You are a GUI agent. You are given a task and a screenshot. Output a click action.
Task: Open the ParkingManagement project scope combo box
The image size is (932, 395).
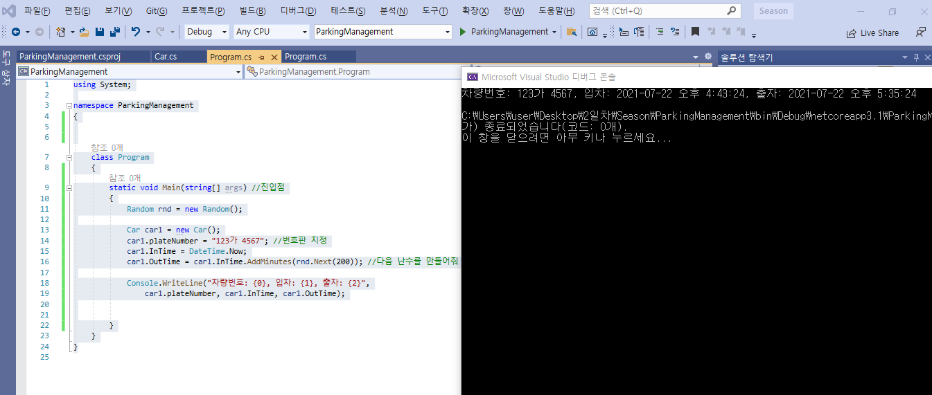point(130,71)
